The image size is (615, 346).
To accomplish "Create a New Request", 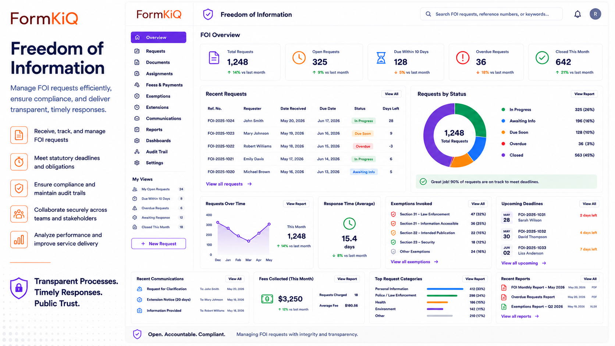I will 159,244.
